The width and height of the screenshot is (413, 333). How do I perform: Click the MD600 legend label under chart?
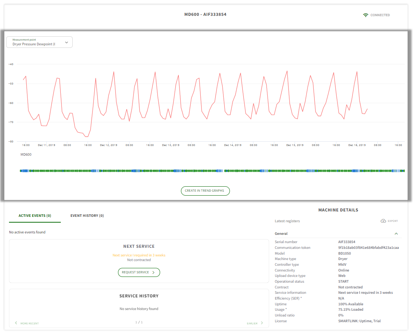coord(26,155)
